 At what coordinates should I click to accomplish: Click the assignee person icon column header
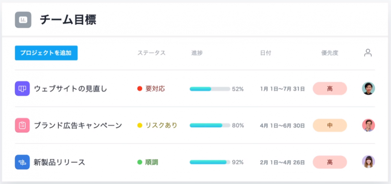point(368,53)
